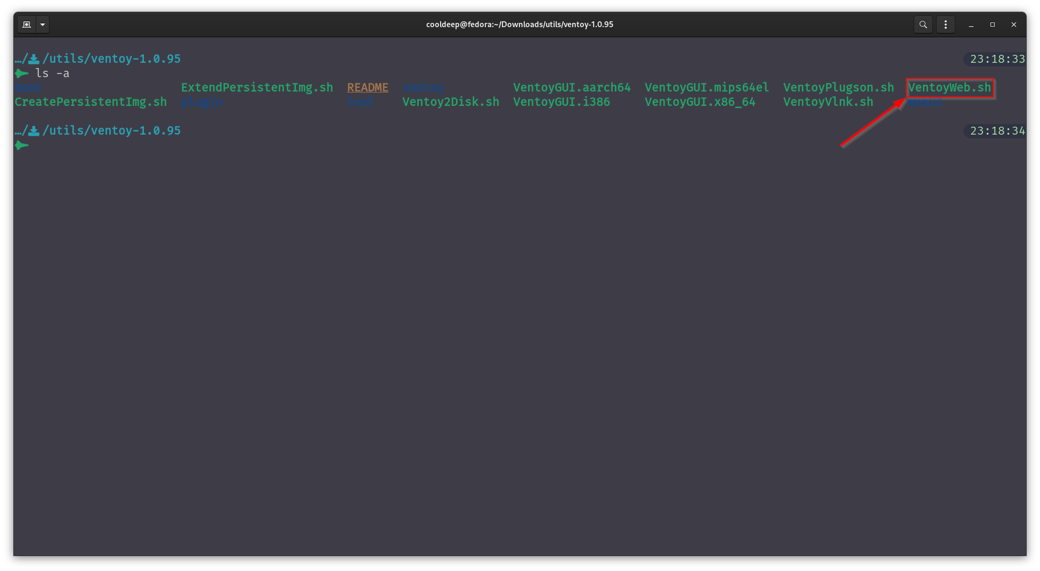
Task: Open the three-dot terminal menu
Action: 946,24
